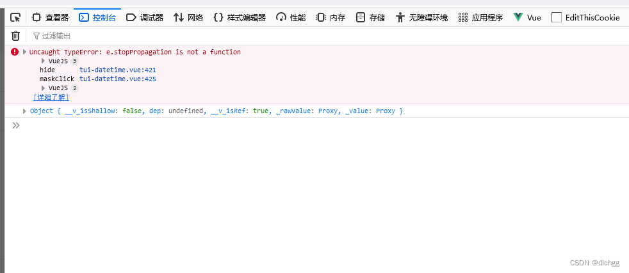
Task: Open the 样式编辑器 style editor tab
Action: tap(240, 18)
